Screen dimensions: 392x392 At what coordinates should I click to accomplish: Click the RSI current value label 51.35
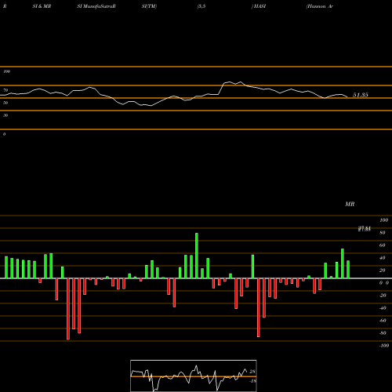click(x=361, y=95)
